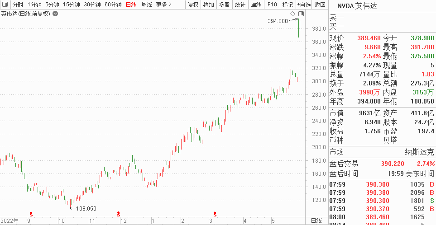Click the 市盈 value 197.4

click(x=426, y=131)
